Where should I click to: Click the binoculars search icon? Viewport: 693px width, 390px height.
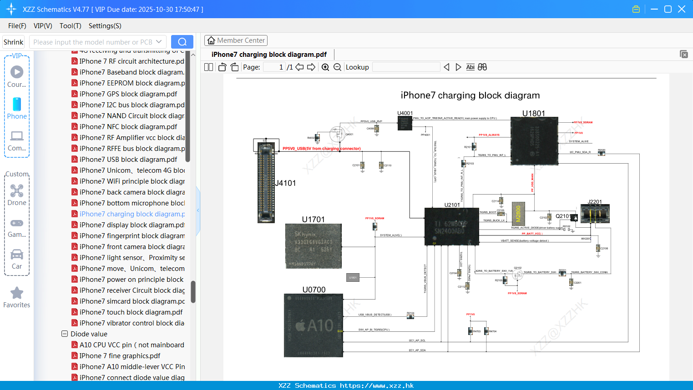482,67
